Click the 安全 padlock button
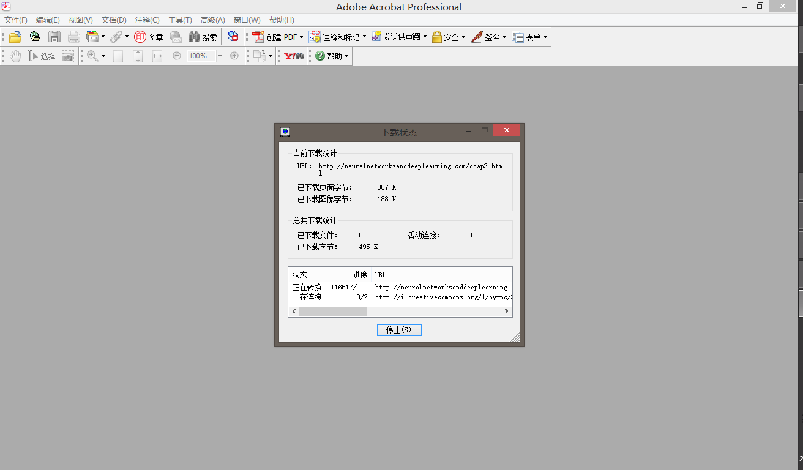Screen dimensions: 803x470 click(x=446, y=37)
